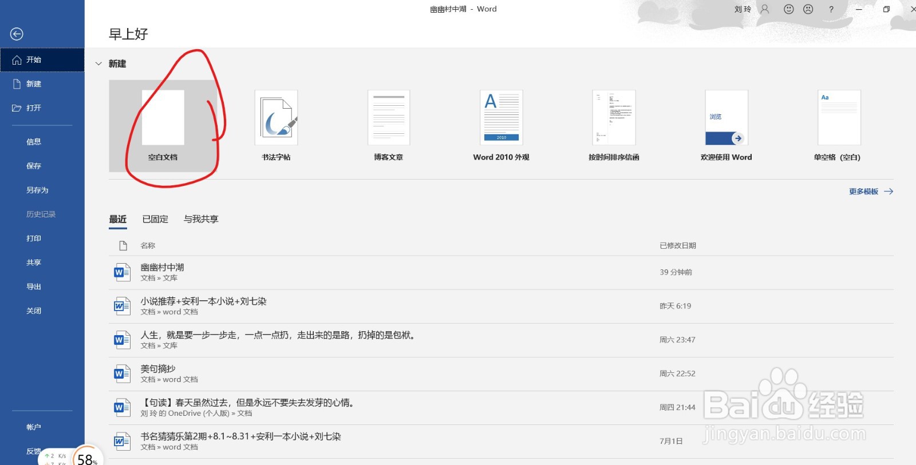Click the 昨天 6:19 modified time

[676, 306]
